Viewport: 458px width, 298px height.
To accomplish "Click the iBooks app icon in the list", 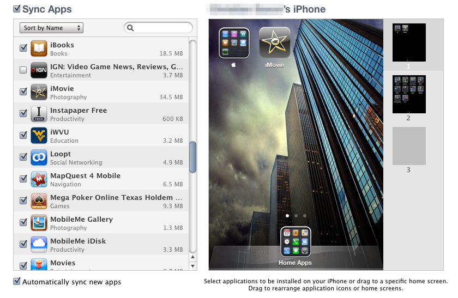I will coord(39,48).
